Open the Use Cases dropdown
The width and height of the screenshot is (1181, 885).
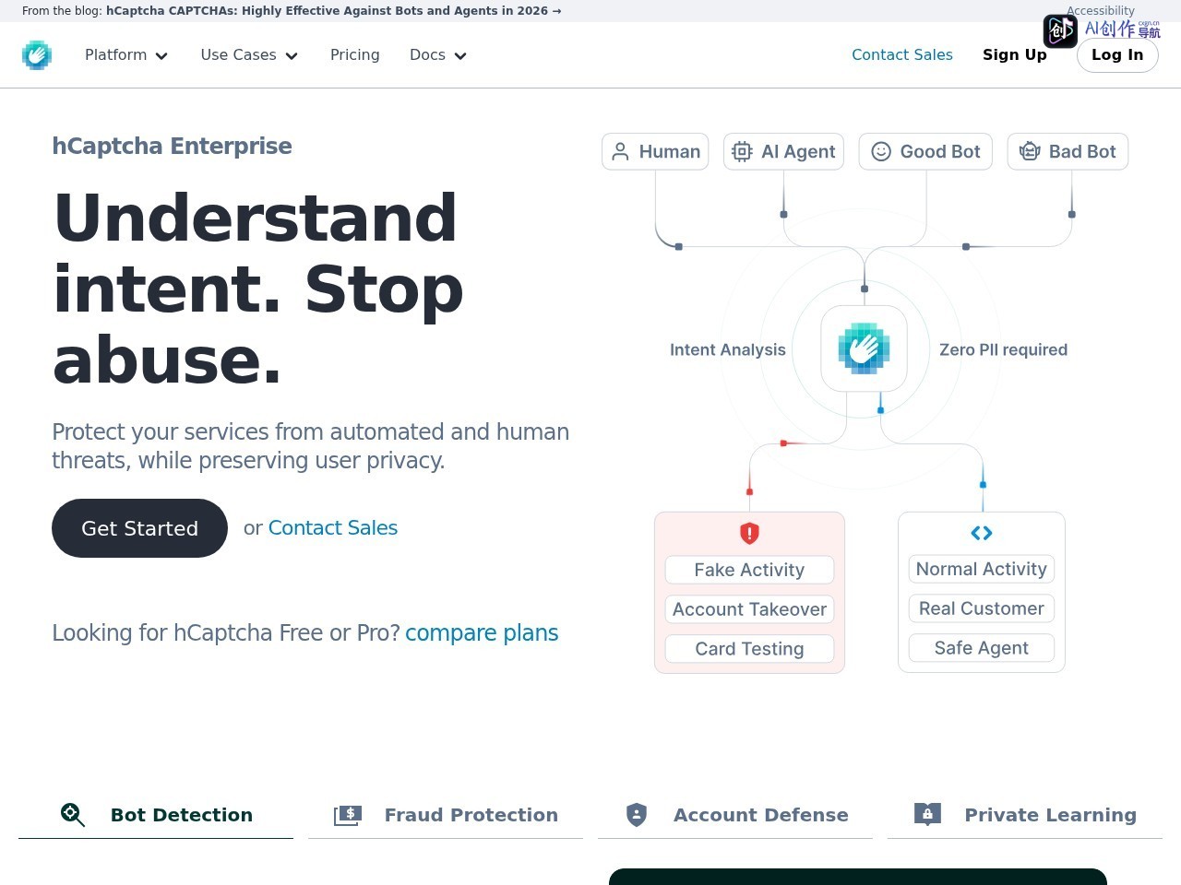click(x=249, y=55)
